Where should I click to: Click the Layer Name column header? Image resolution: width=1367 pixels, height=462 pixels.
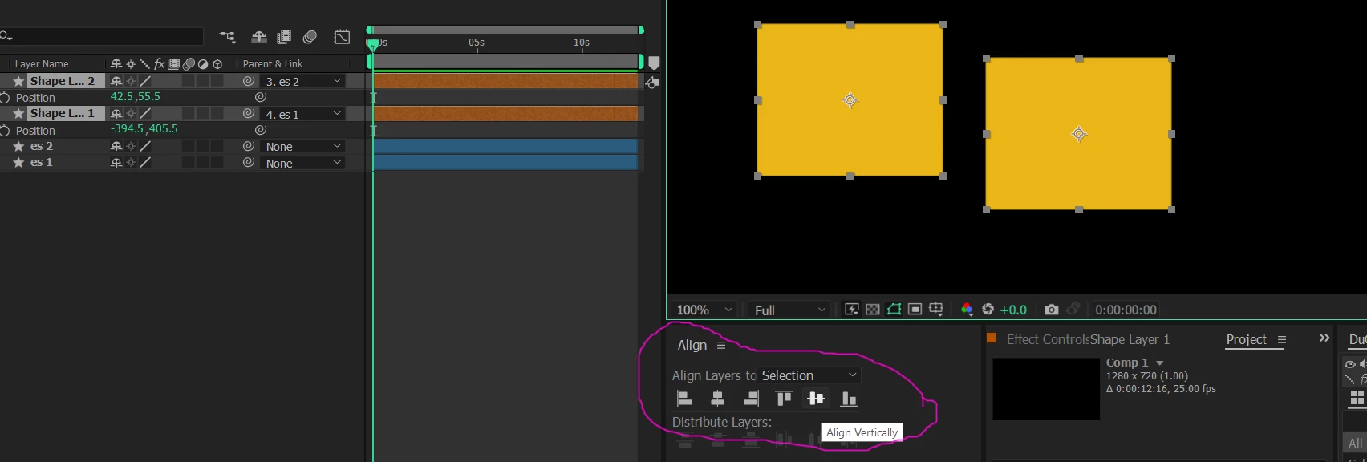point(42,63)
